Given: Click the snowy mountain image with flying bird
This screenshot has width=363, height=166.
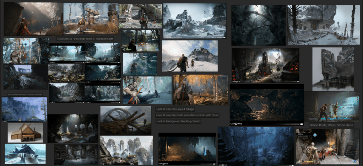Looking at the screenshot, I should pos(195,21).
